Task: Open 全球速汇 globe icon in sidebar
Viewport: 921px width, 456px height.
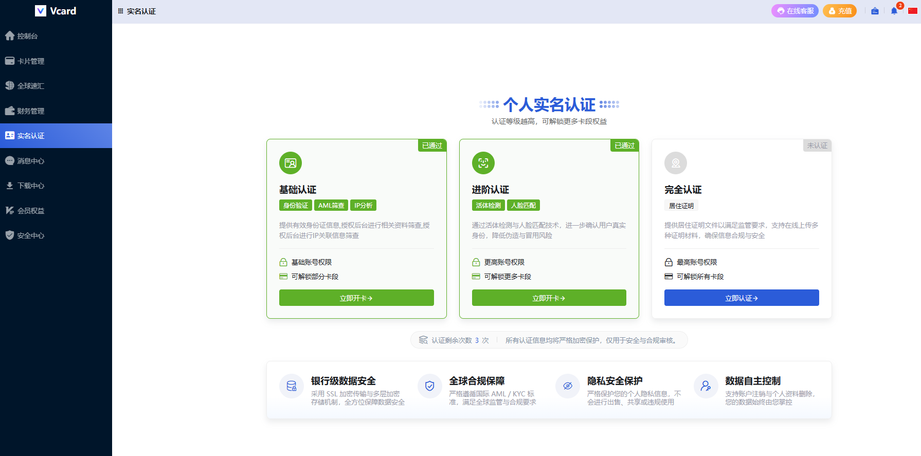Action: pyautogui.click(x=10, y=85)
